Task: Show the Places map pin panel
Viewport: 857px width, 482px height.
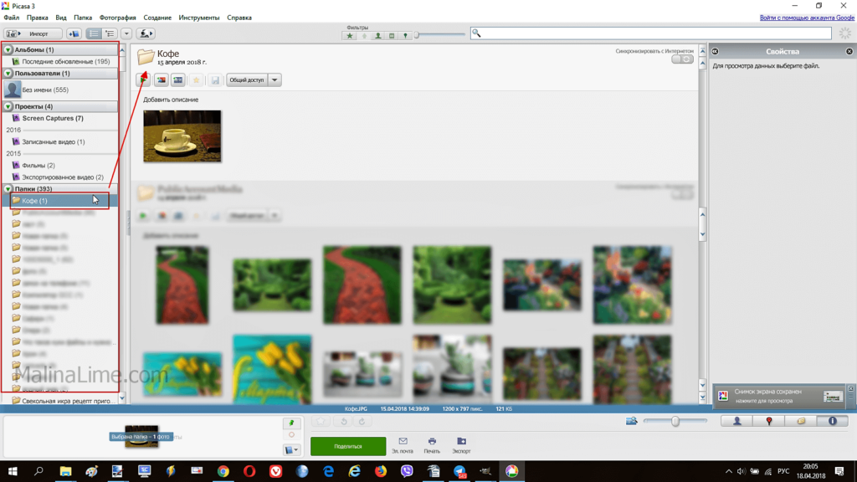Action: pos(769,421)
